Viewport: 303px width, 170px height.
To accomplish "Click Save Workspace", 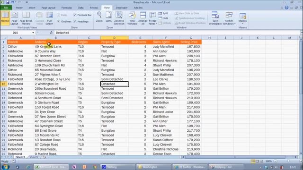I will [x=215, y=18].
